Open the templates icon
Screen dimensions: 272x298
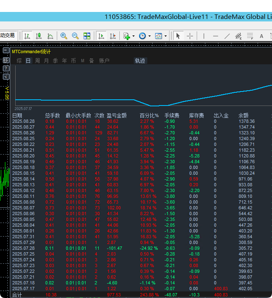pyautogui.click(x=158, y=36)
